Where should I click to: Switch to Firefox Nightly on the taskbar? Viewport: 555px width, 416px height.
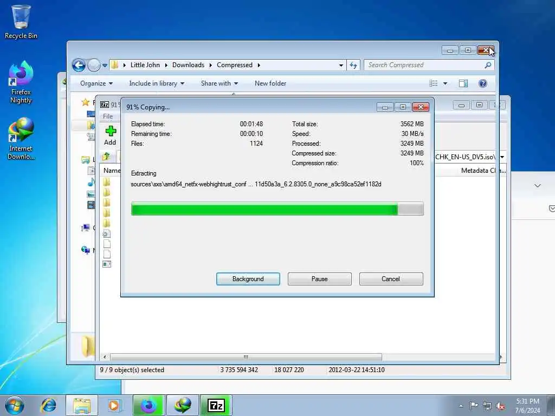(149, 405)
